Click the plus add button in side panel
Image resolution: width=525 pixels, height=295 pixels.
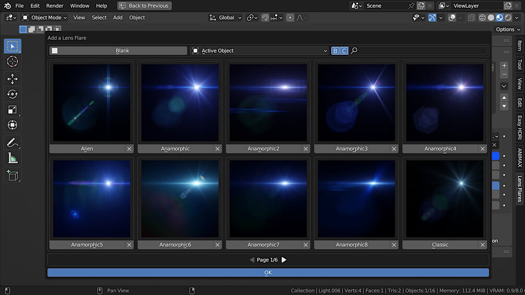pos(504,66)
